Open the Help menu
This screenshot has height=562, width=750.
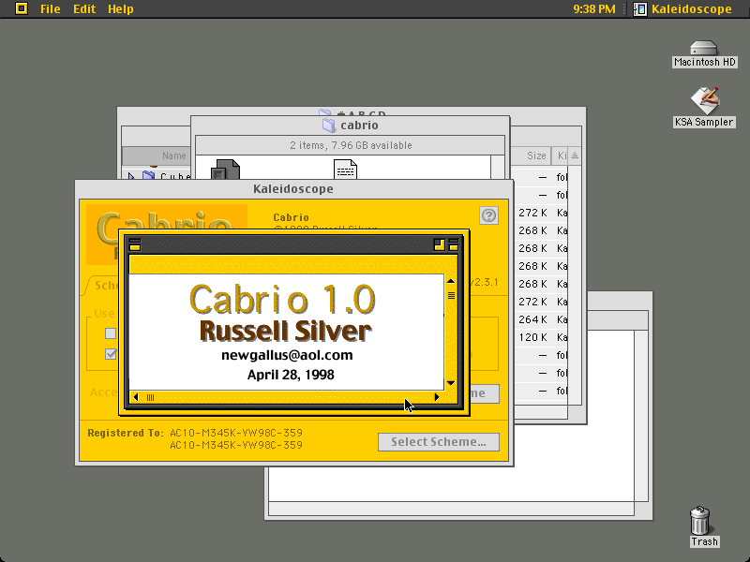click(121, 8)
